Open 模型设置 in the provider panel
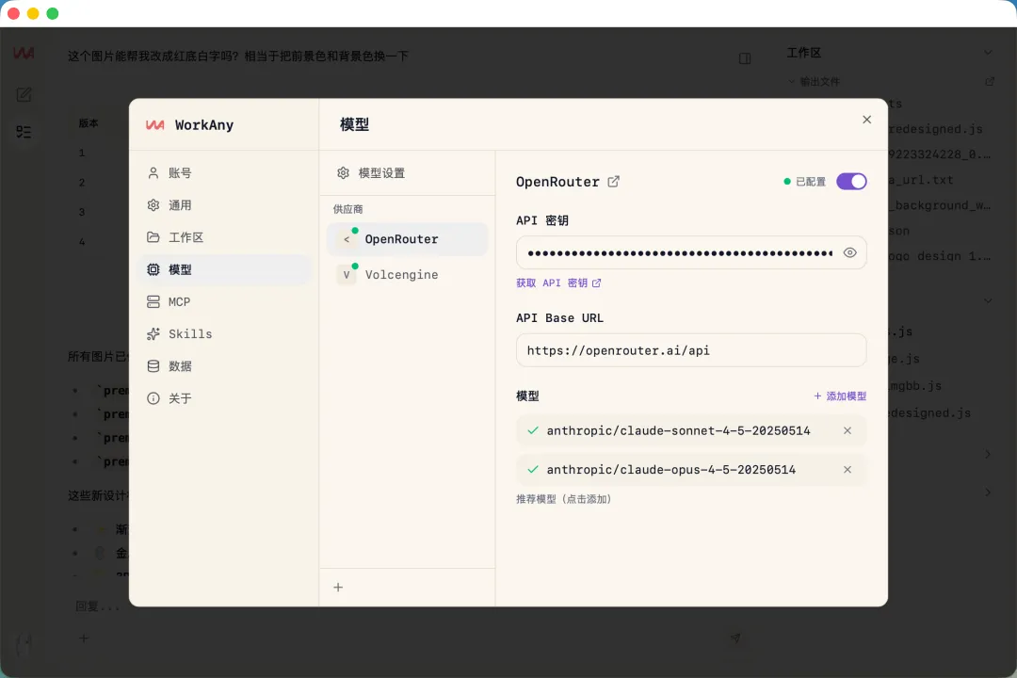This screenshot has height=678, width=1017. tap(381, 173)
